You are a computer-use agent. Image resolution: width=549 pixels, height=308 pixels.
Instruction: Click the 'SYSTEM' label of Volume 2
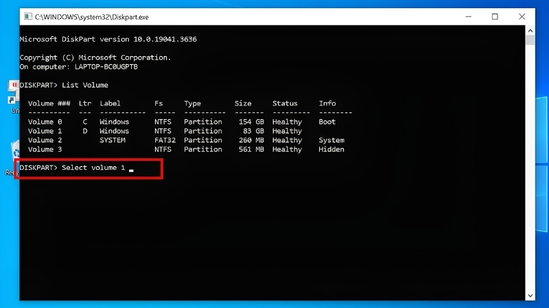tap(113, 140)
